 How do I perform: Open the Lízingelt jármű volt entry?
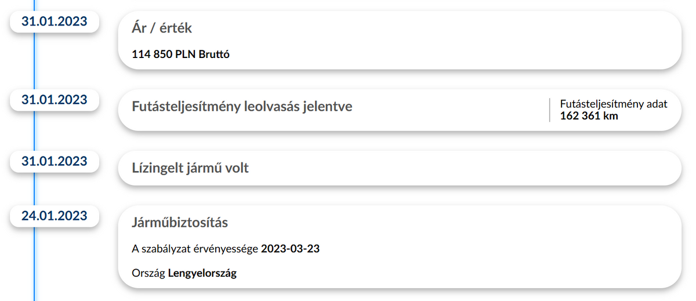coord(190,168)
